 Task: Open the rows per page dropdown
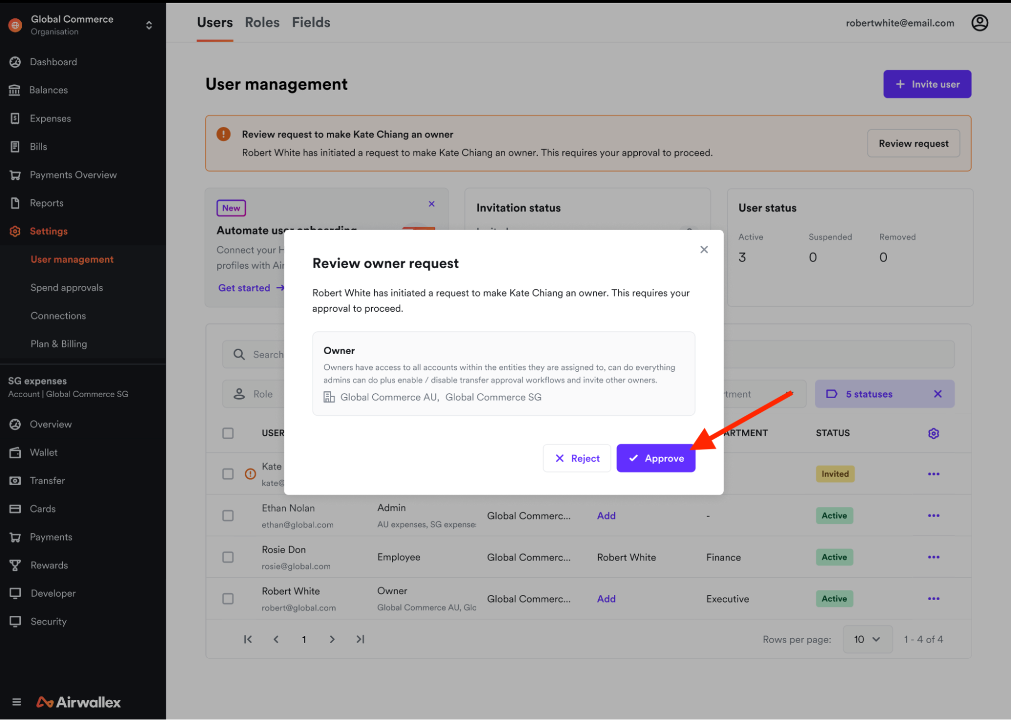(x=867, y=639)
